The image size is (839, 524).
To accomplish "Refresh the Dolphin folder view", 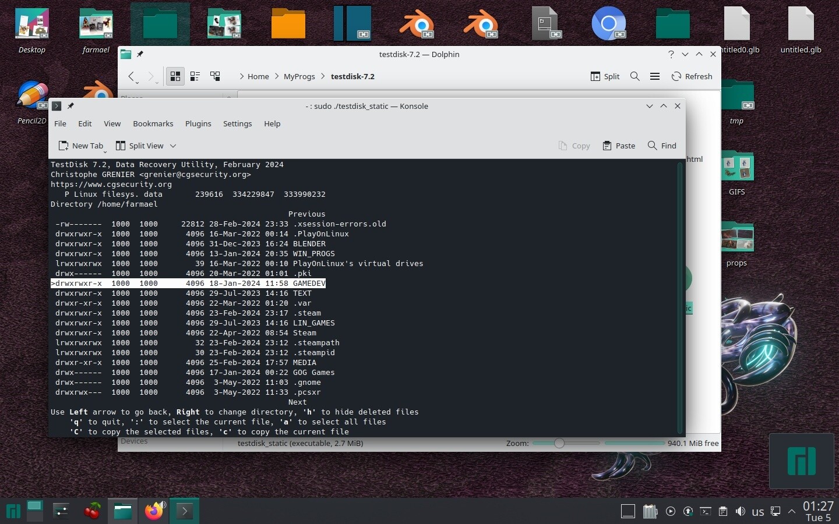I will coord(692,76).
